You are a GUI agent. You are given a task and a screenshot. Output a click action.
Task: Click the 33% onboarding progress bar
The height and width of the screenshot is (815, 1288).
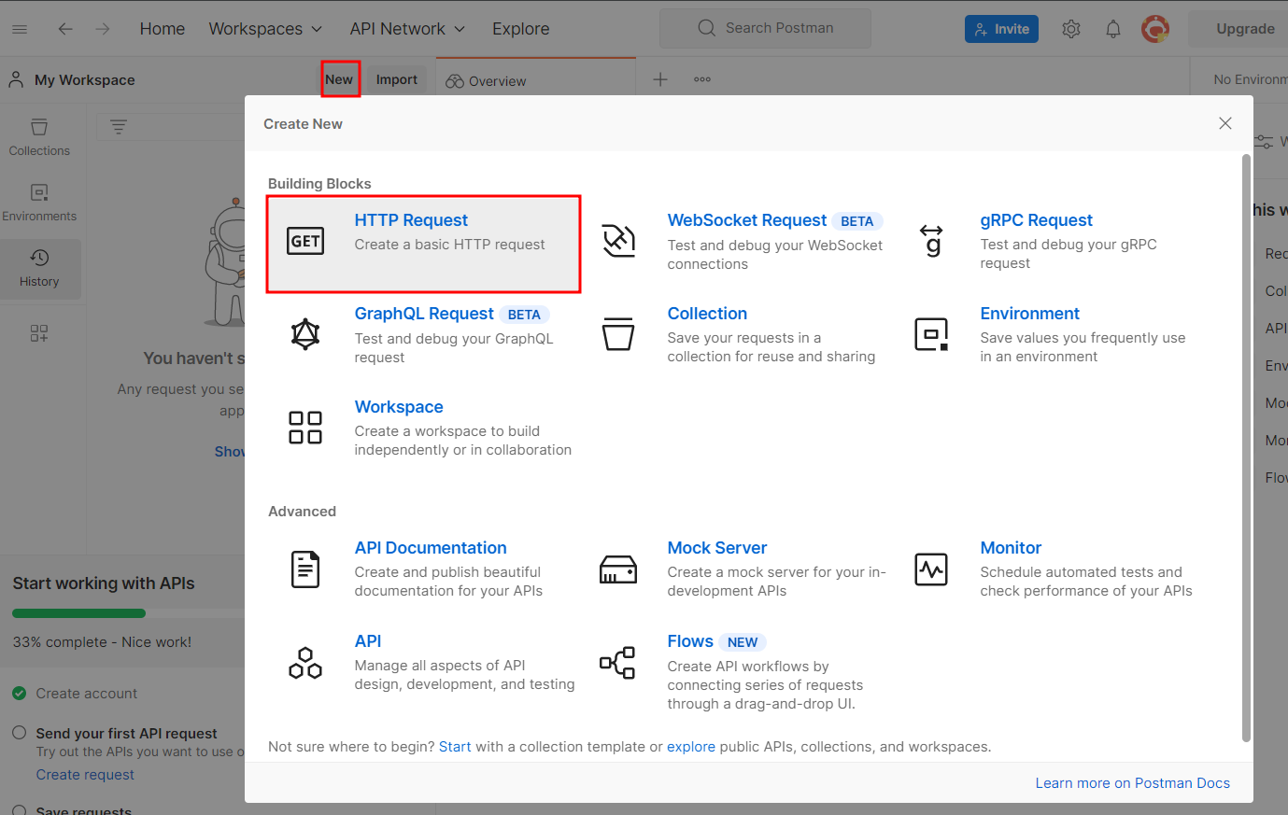pyautogui.click(x=128, y=613)
